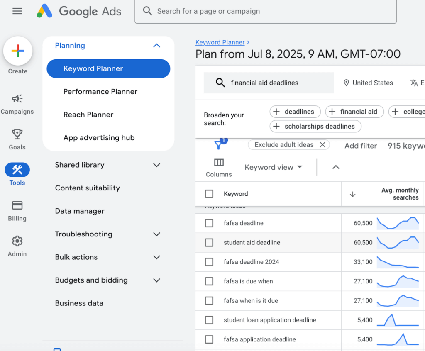The width and height of the screenshot is (425, 351).
Task: Open the Keyword view dropdown
Action: [273, 167]
